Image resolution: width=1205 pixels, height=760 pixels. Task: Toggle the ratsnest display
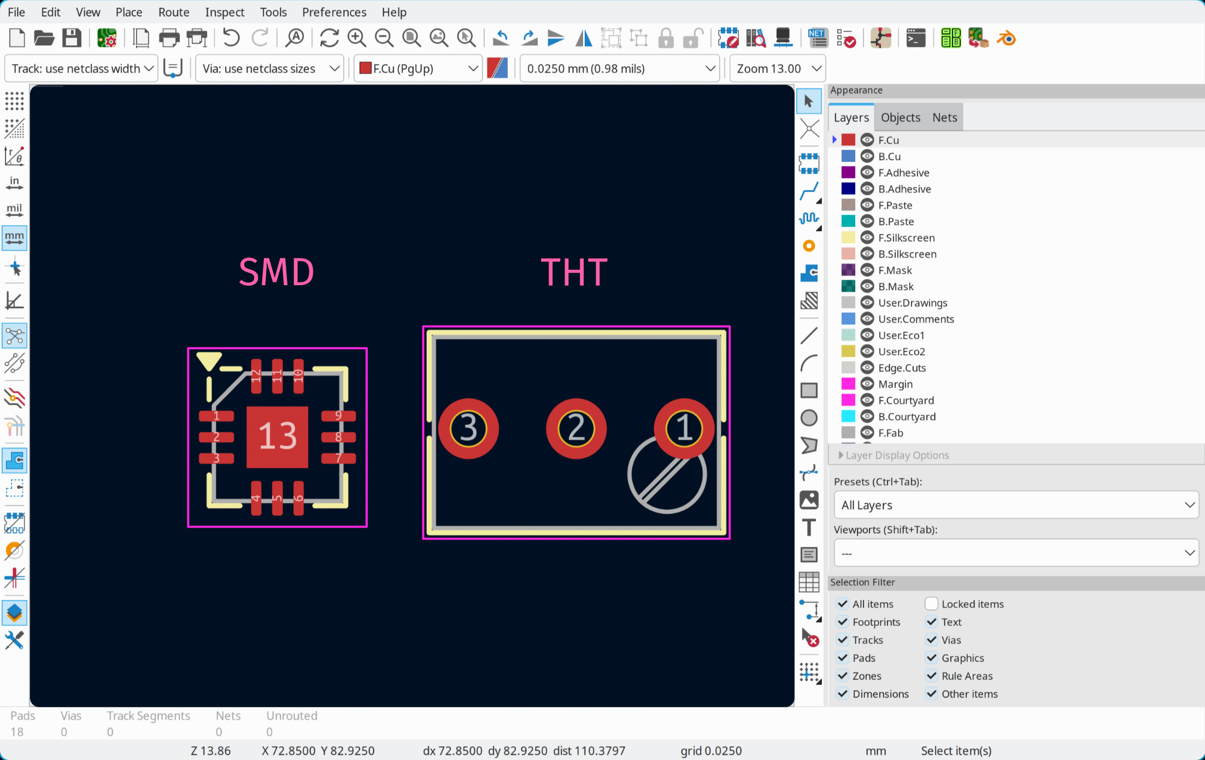[14, 335]
